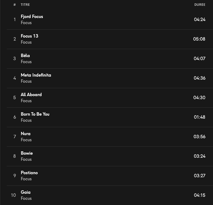
Task: Click the track title Fjord Focus
Action: [32, 16]
